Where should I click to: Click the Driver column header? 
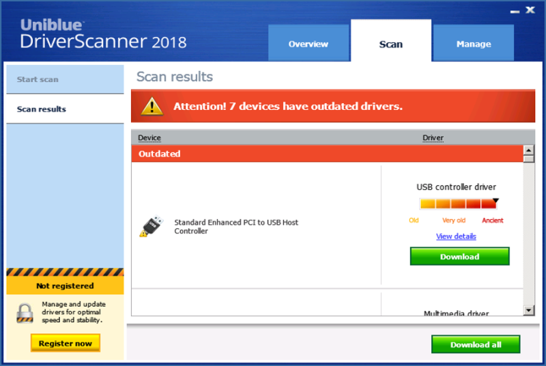tap(433, 138)
